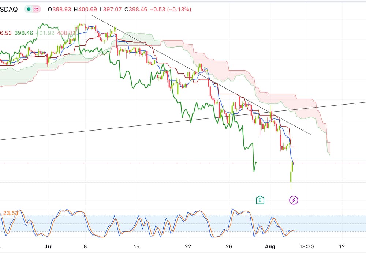This screenshot has width=366, height=256.
Task: Select the horizontal black support line
Action: (x=146, y=183)
